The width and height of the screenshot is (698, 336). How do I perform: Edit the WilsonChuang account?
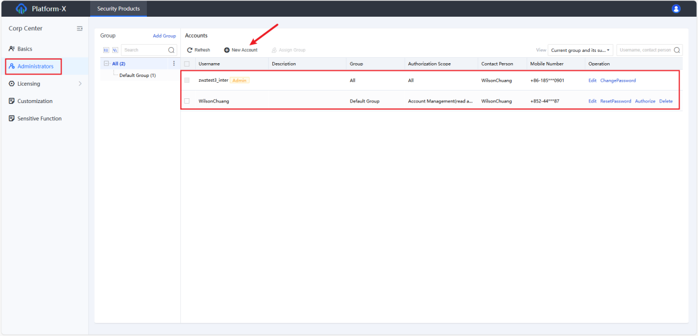[592, 101]
